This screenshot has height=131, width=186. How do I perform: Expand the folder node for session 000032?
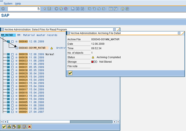point(8,64)
